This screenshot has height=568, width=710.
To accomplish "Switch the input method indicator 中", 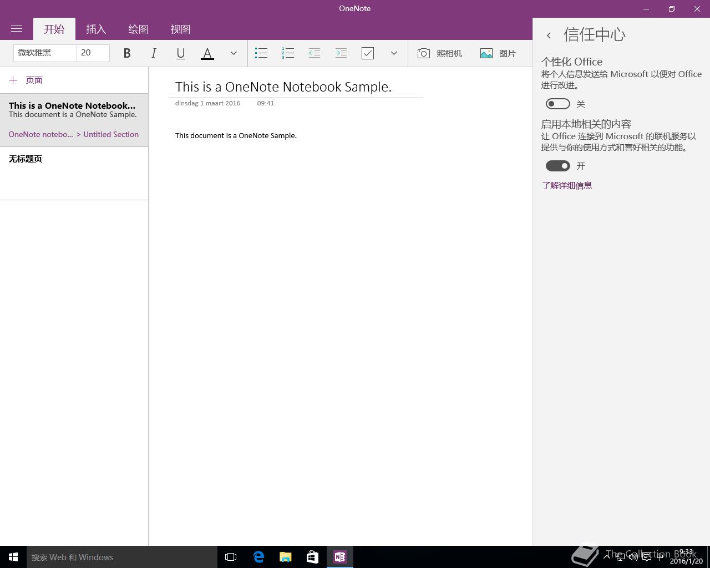I will [x=660, y=556].
